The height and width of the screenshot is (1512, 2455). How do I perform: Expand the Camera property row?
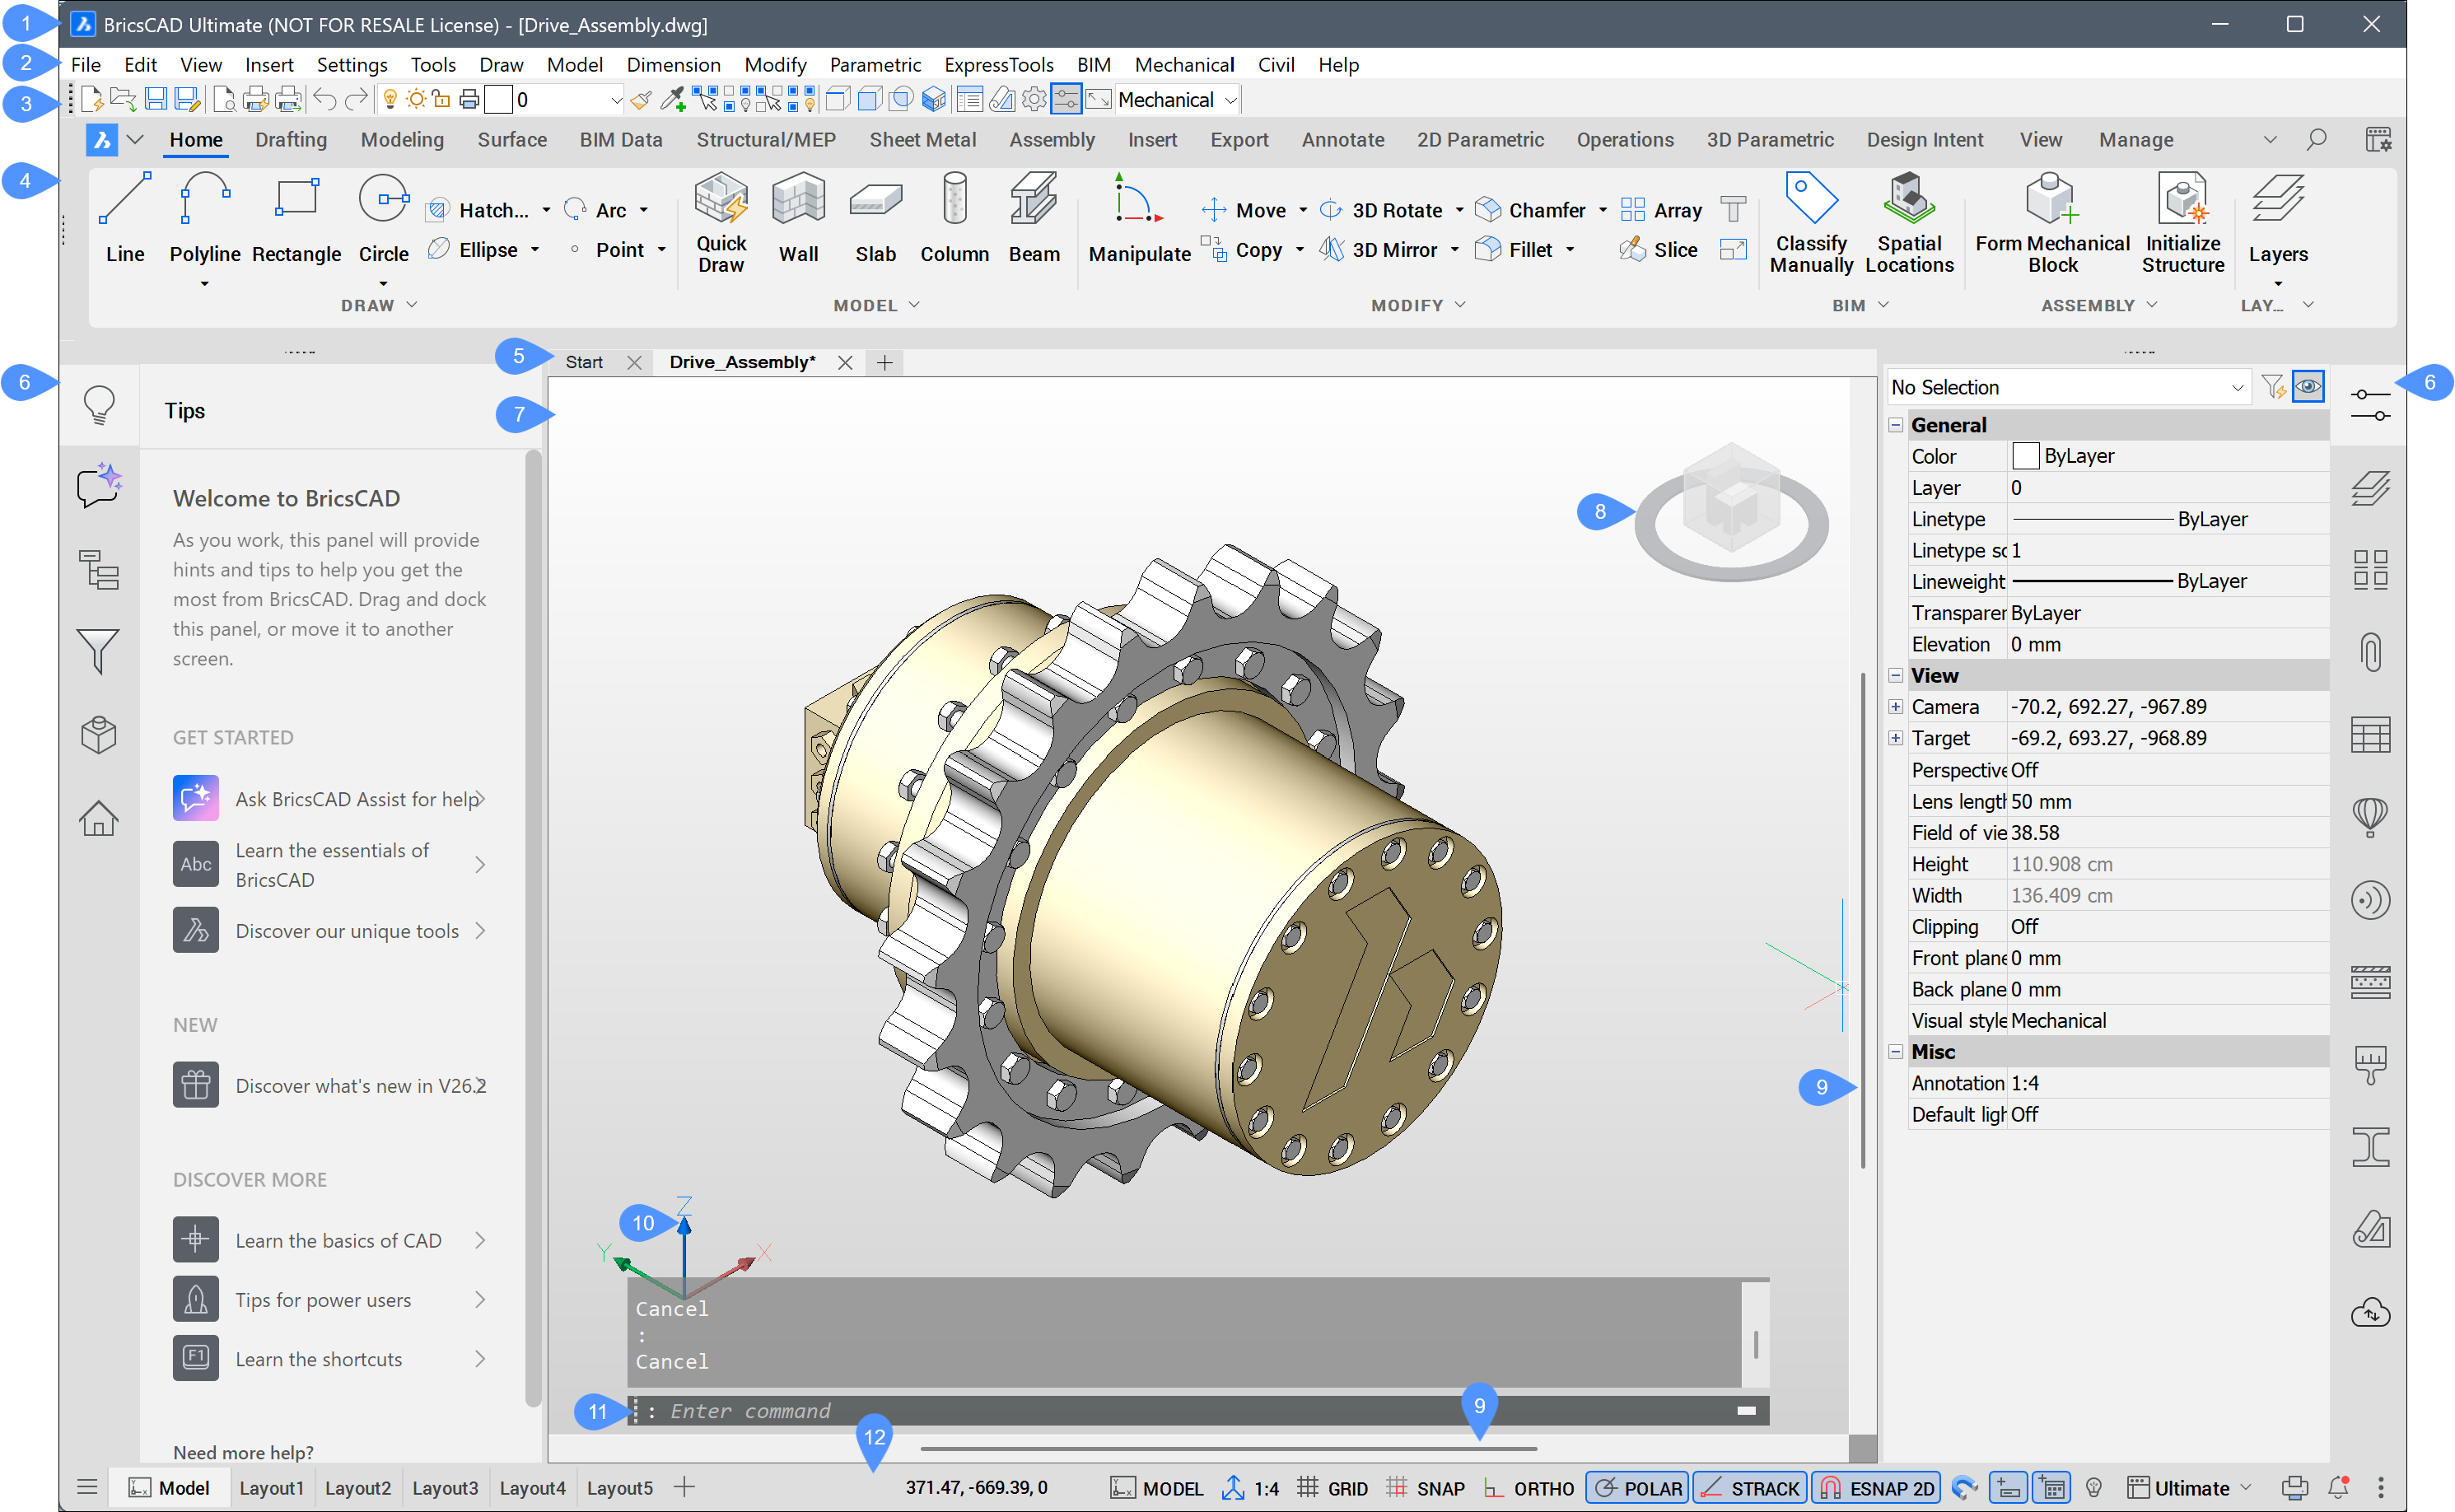(1895, 707)
